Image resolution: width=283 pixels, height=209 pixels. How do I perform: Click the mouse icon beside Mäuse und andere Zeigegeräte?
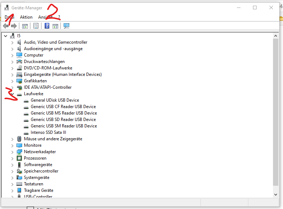tap(19, 139)
